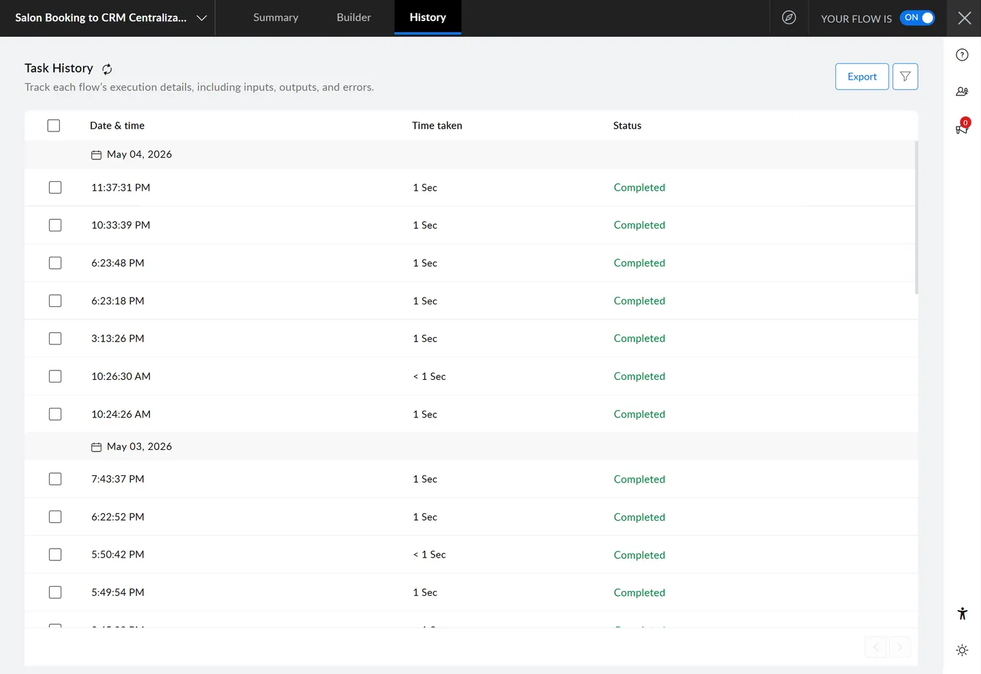Click the task list vertical scrollbar
The image size is (981, 674).
(916, 218)
